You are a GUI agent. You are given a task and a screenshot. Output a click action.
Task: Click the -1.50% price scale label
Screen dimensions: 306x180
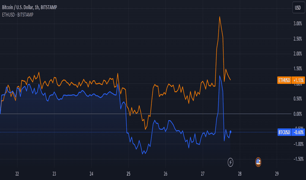pos(298,159)
